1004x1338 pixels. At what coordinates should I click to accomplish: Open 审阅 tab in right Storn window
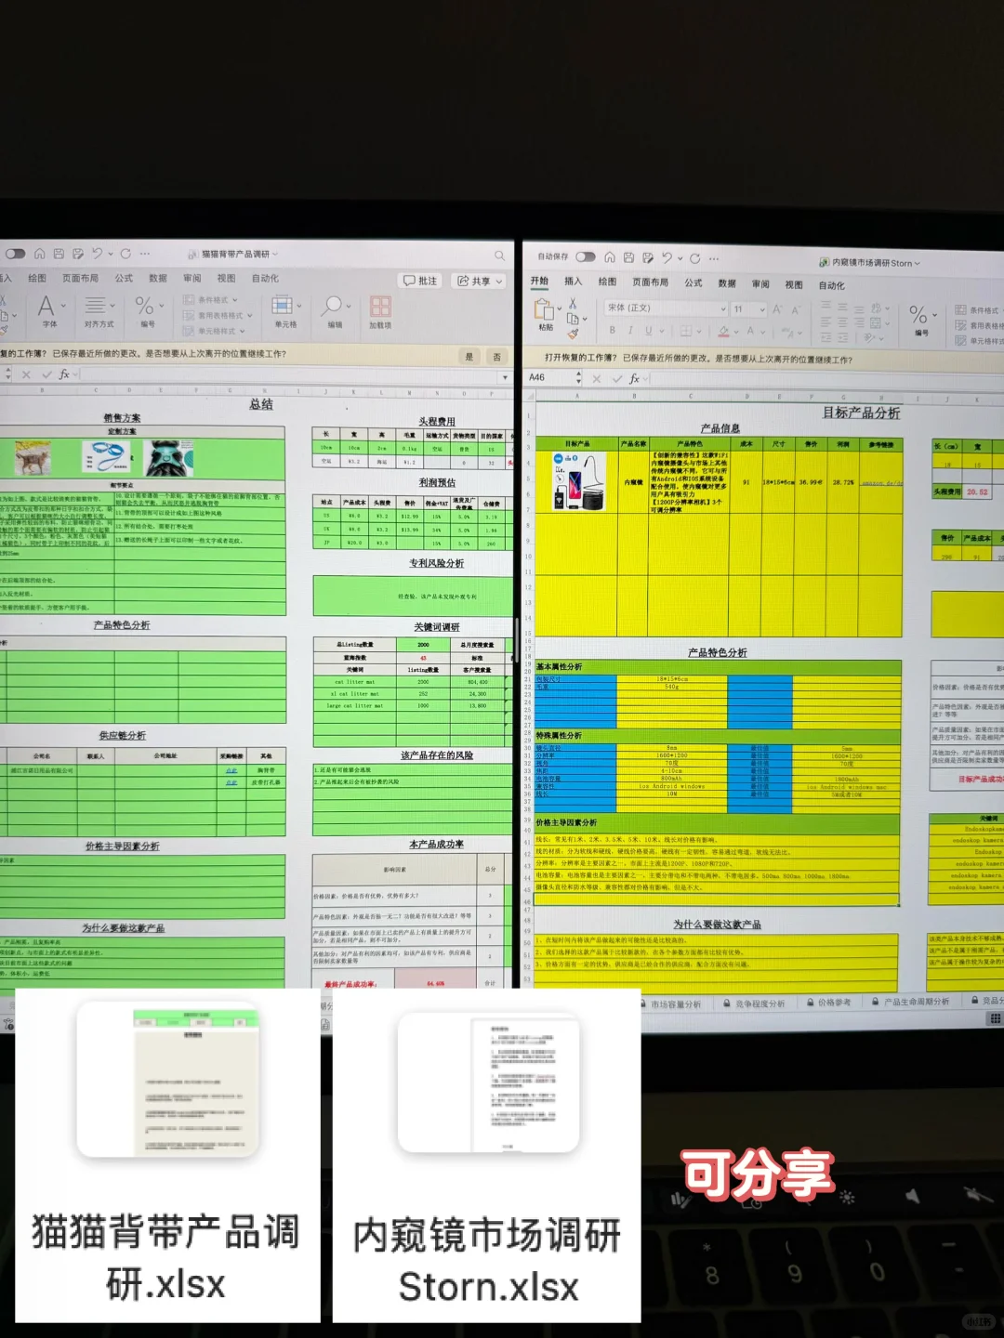point(760,283)
